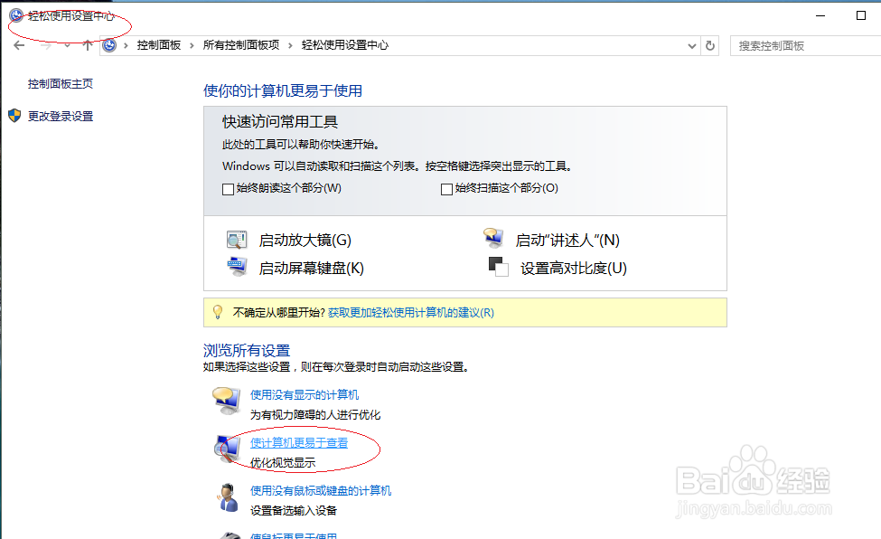The height and width of the screenshot is (539, 881).
Task: Start Narrator using its speaker icon
Action: click(x=493, y=237)
